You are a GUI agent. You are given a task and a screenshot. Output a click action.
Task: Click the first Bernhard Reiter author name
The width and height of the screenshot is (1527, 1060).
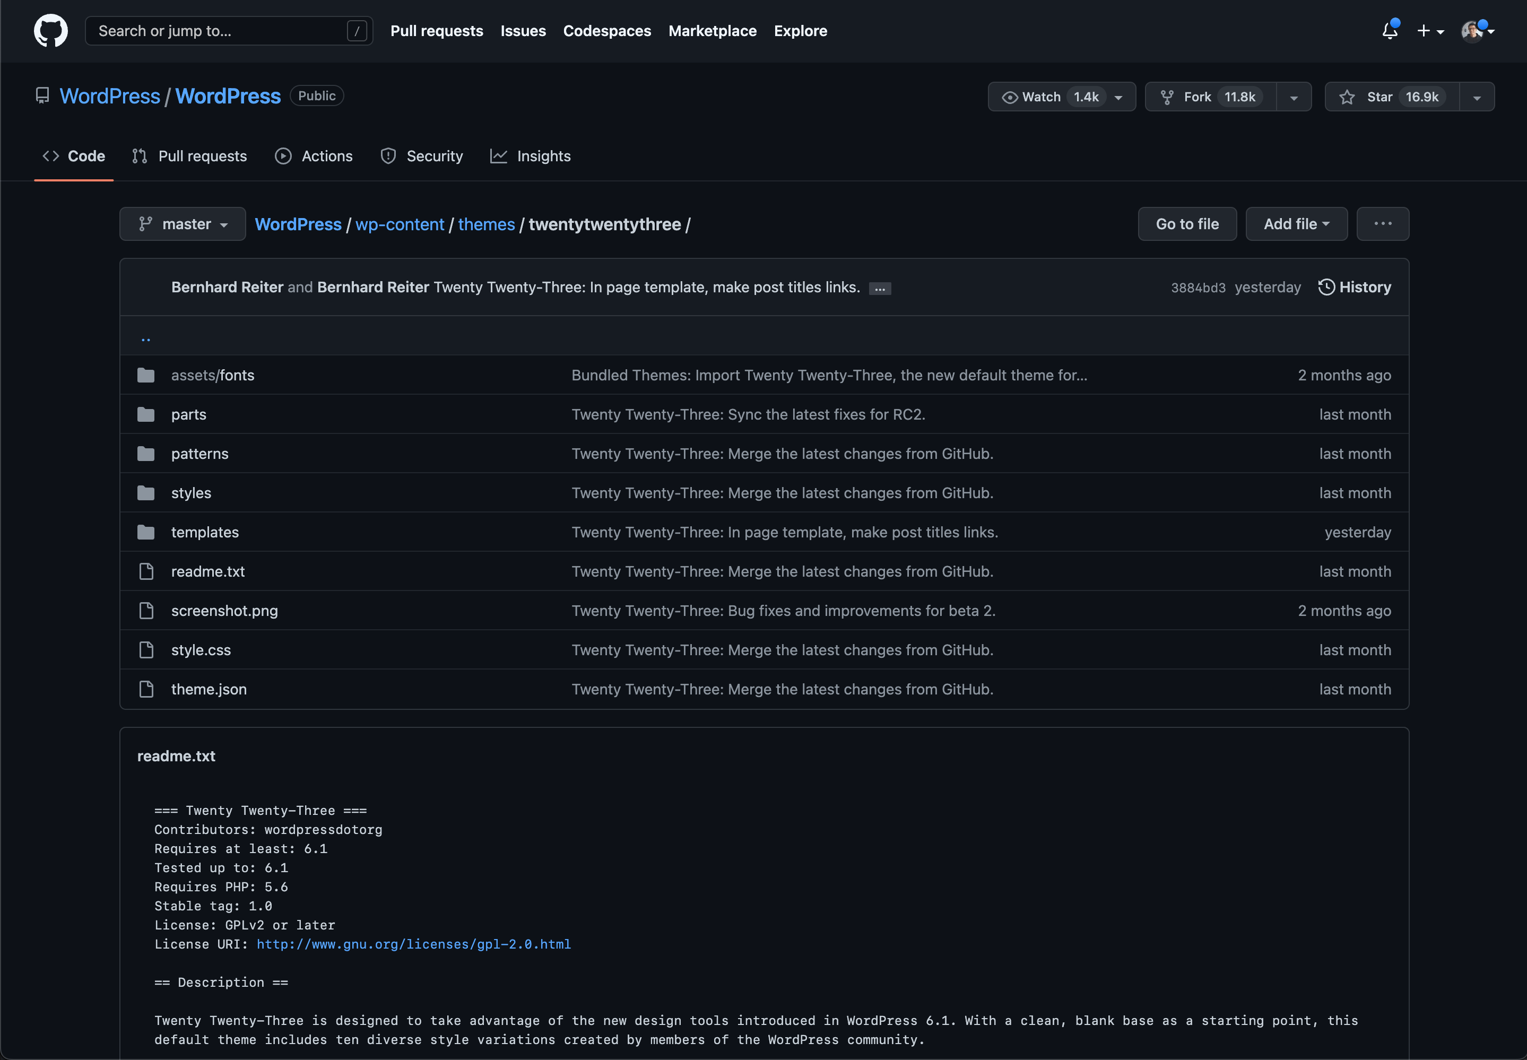click(x=227, y=287)
